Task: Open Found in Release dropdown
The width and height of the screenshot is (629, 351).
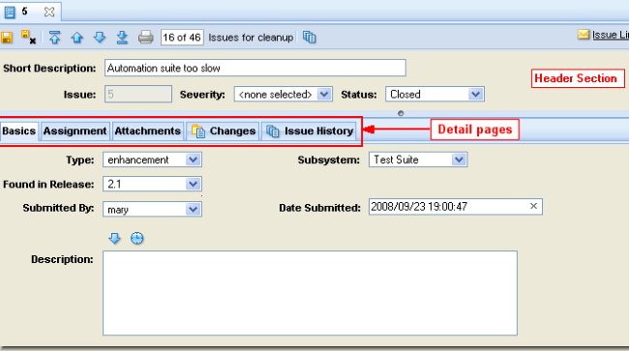Action: point(153,184)
